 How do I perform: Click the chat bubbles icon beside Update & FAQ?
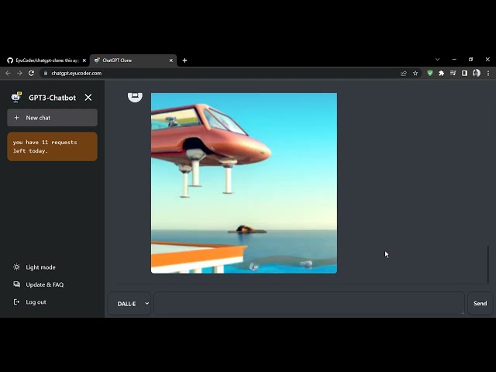tap(16, 284)
